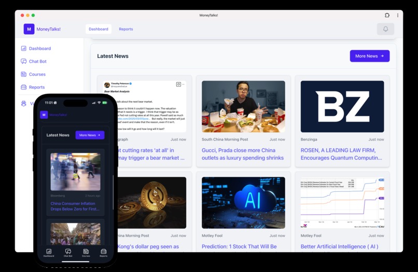418x272 pixels.
Task: Click the Latest News heading on desktop
Action: click(113, 56)
